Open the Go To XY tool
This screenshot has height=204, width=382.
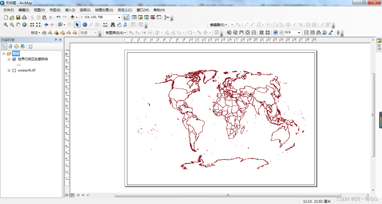[x=125, y=25]
